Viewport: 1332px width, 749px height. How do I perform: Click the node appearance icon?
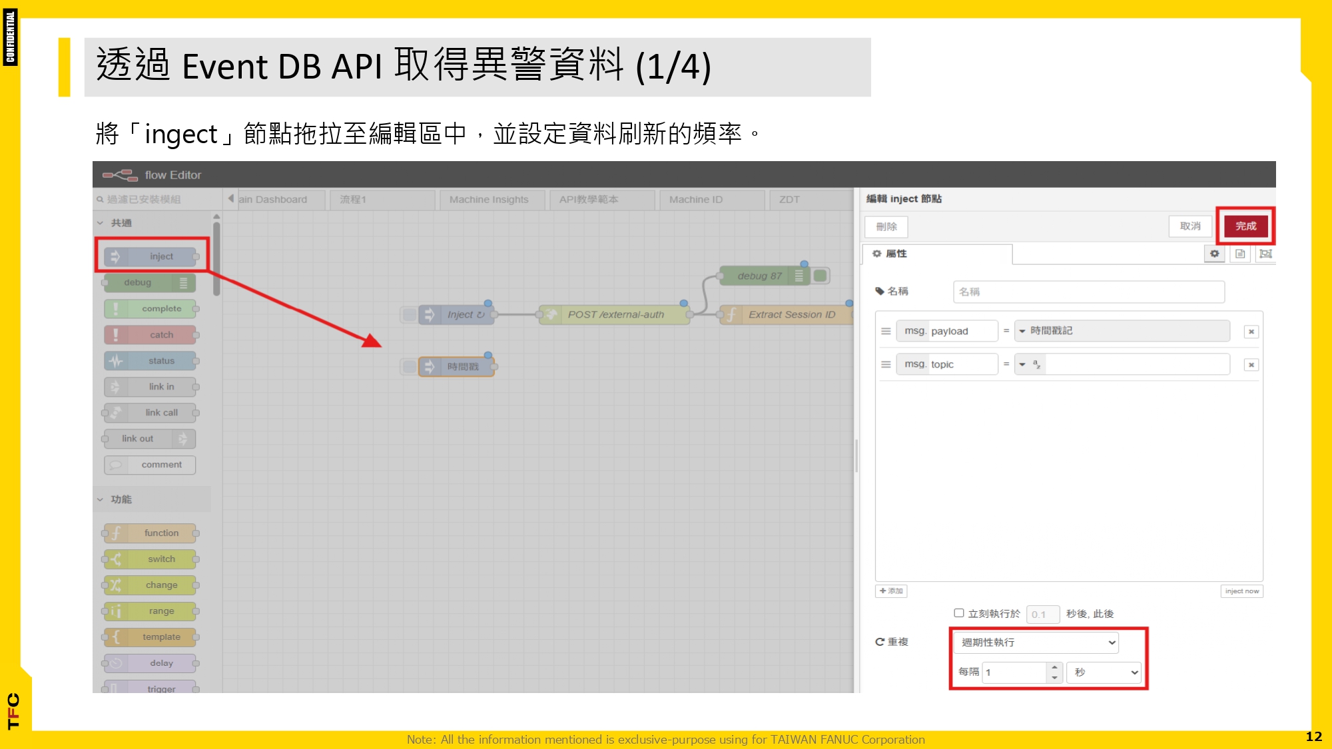pos(1265,254)
